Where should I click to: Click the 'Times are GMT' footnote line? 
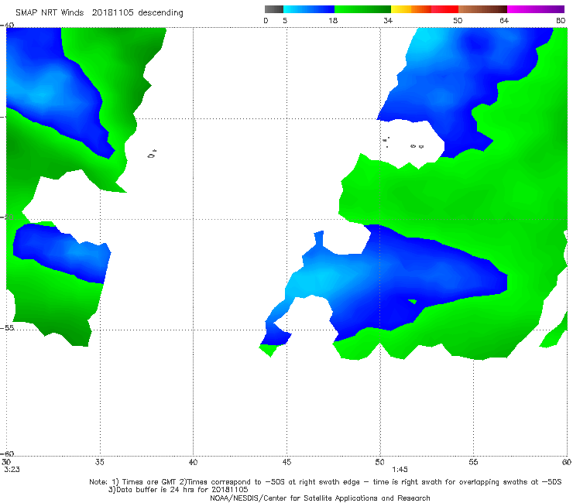(325, 482)
